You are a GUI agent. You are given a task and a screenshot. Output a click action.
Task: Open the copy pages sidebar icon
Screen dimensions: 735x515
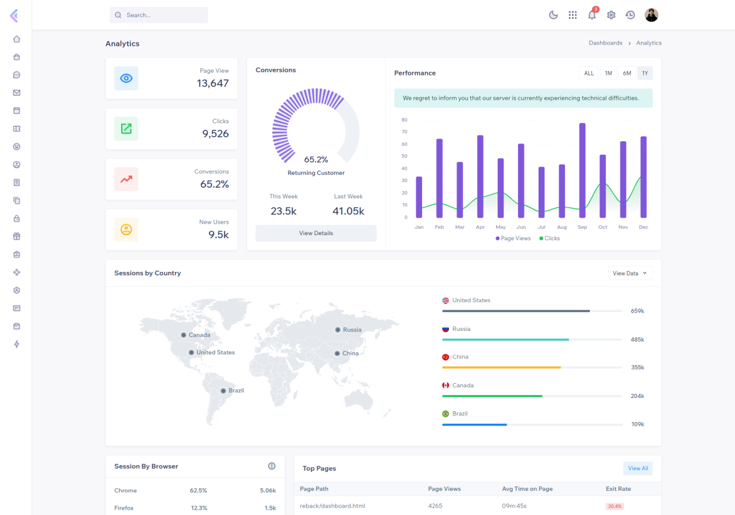(17, 200)
